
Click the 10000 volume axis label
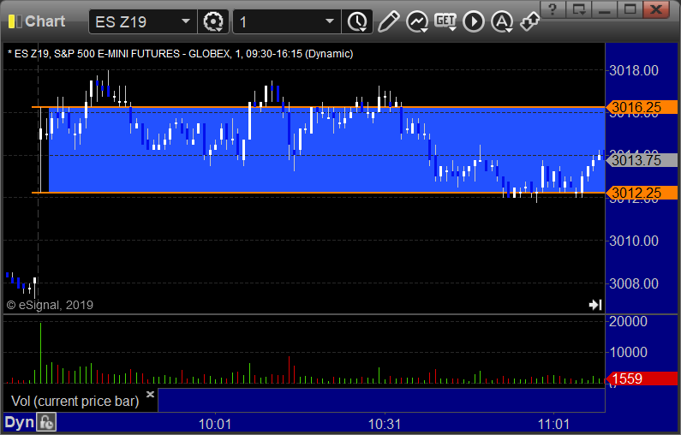628,352
